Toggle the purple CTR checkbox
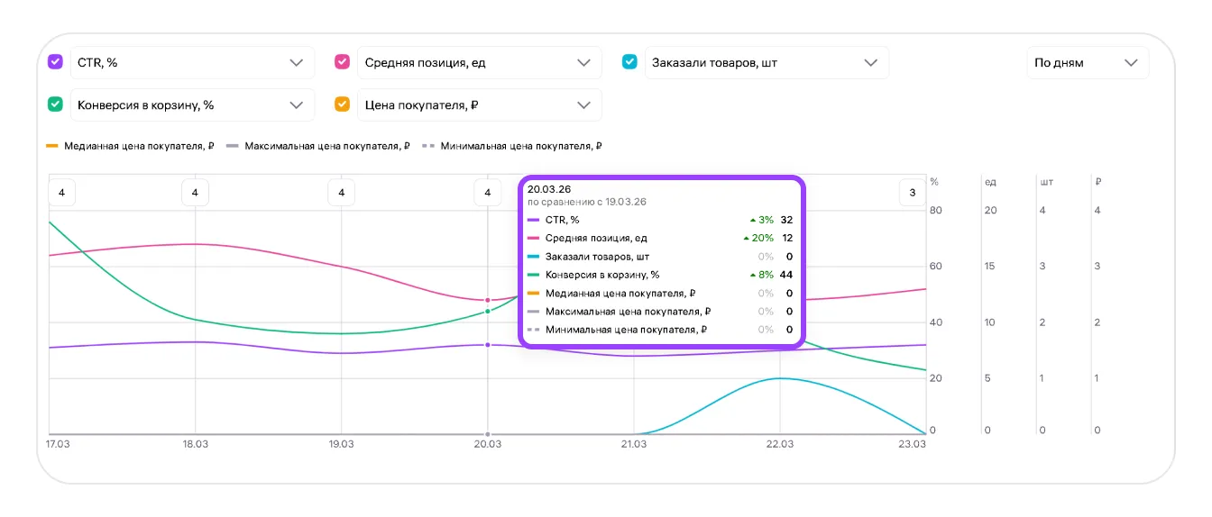Image resolution: width=1212 pixels, height=517 pixels. point(55,62)
